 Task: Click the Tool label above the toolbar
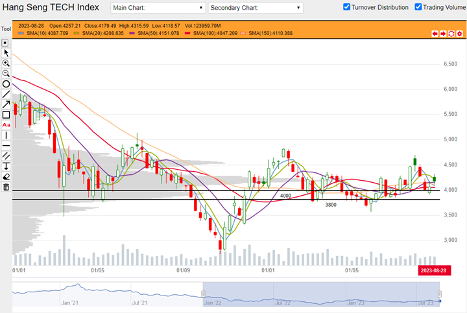(x=6, y=29)
